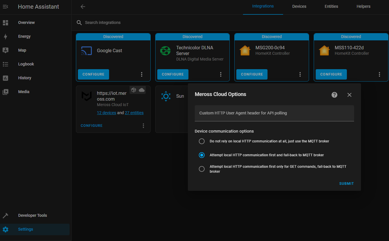Click the search magnifier icon
Image resolution: width=389 pixels, height=241 pixels.
[x=79, y=22]
